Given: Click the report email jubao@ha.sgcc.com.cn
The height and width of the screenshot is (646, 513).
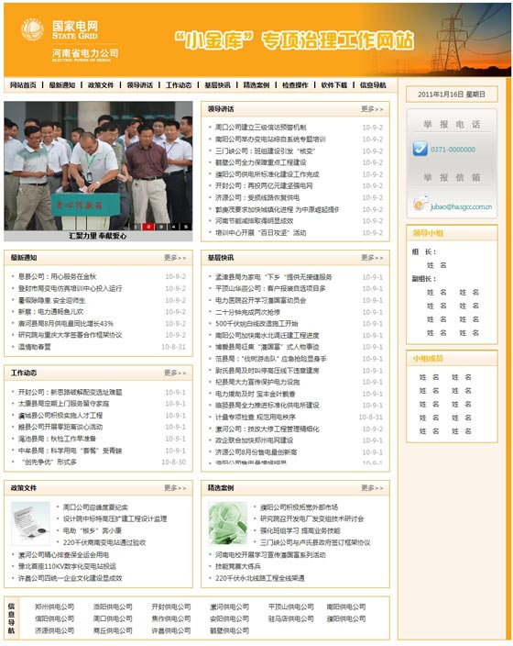Looking at the screenshot, I should pyautogui.click(x=461, y=206).
